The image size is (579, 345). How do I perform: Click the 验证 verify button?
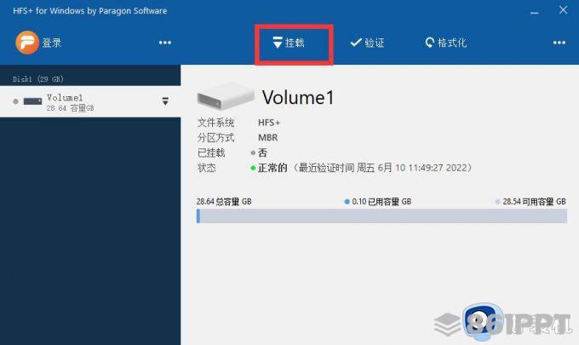point(368,43)
